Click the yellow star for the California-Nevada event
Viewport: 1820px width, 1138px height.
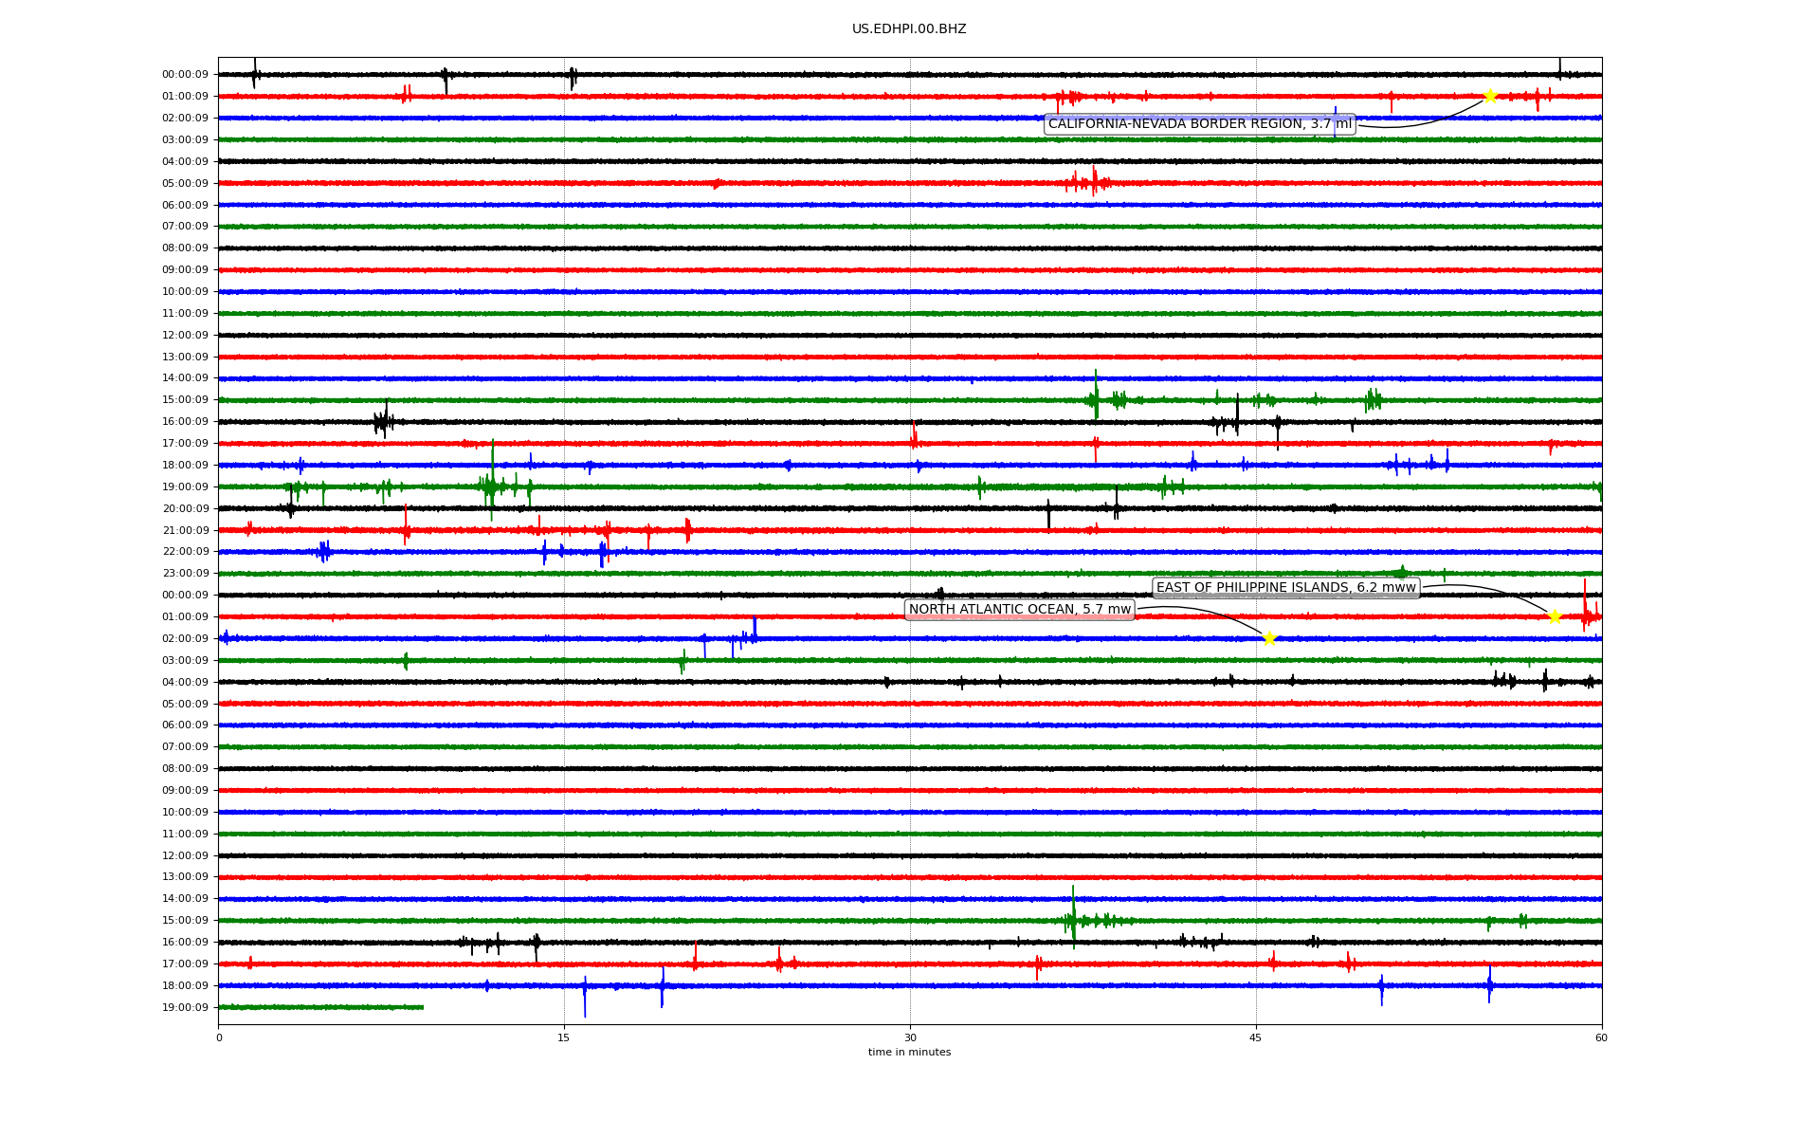click(1490, 96)
